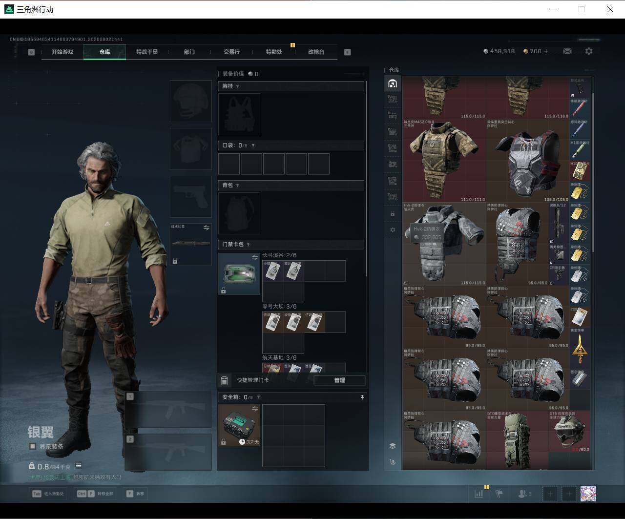Click the sort icon at warehouse sidebar bottom
Screen dimensions: 625x519
393,462
